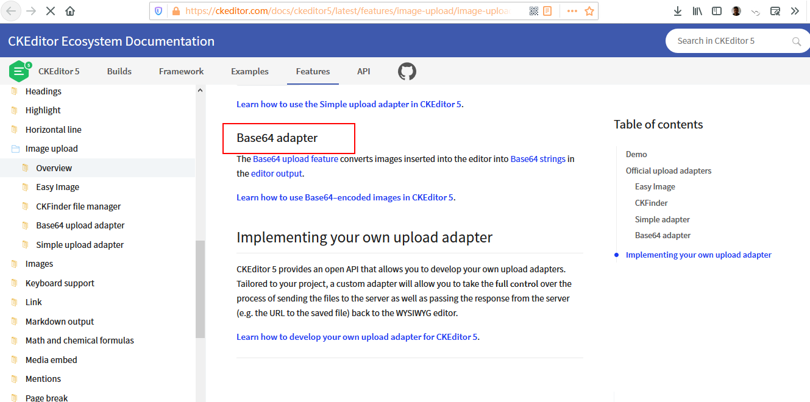This screenshot has width=810, height=402.
Task: Click the browser forward arrow
Action: point(31,11)
